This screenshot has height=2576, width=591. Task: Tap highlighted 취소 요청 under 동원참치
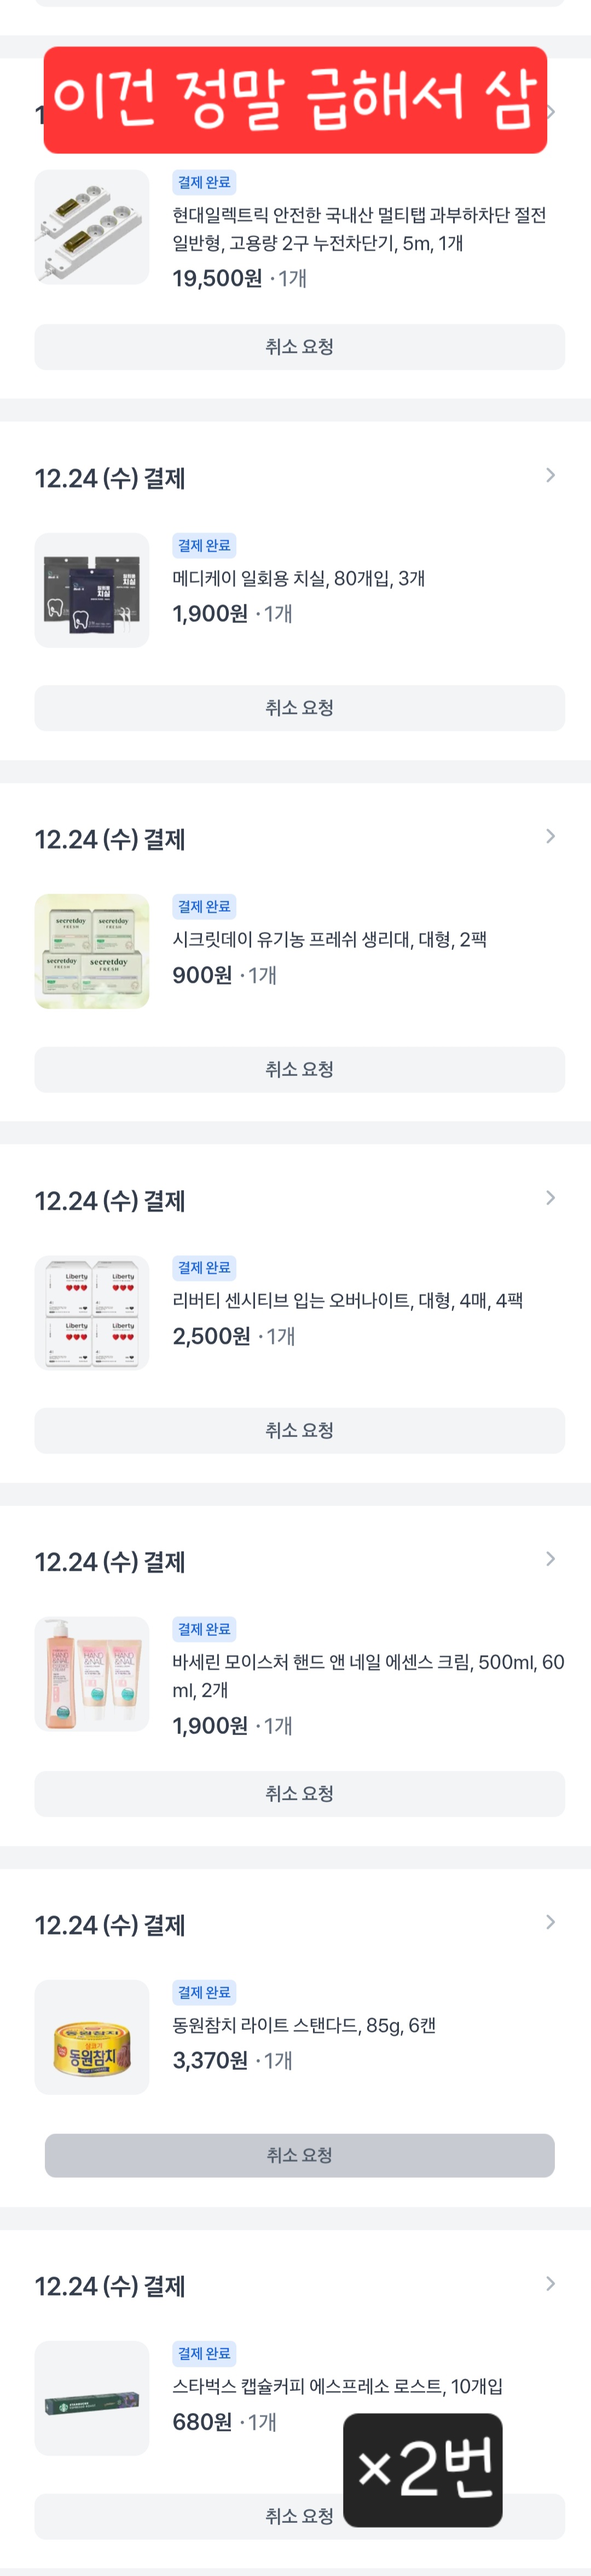click(299, 2156)
